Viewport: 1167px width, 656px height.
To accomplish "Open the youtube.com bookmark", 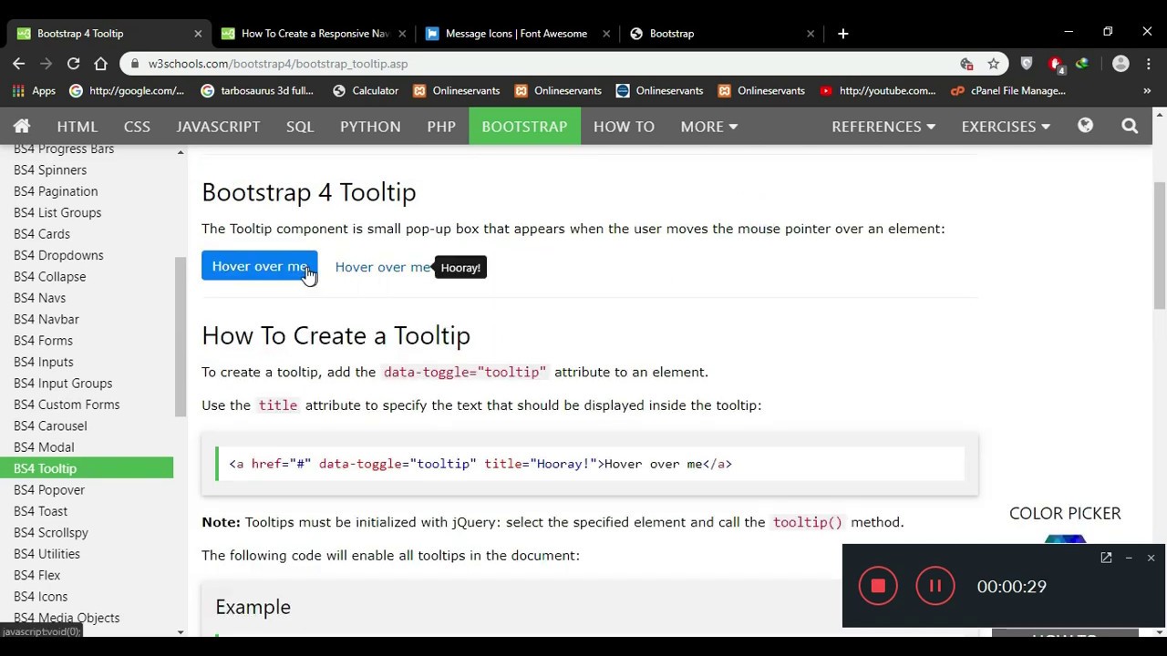I will [877, 91].
